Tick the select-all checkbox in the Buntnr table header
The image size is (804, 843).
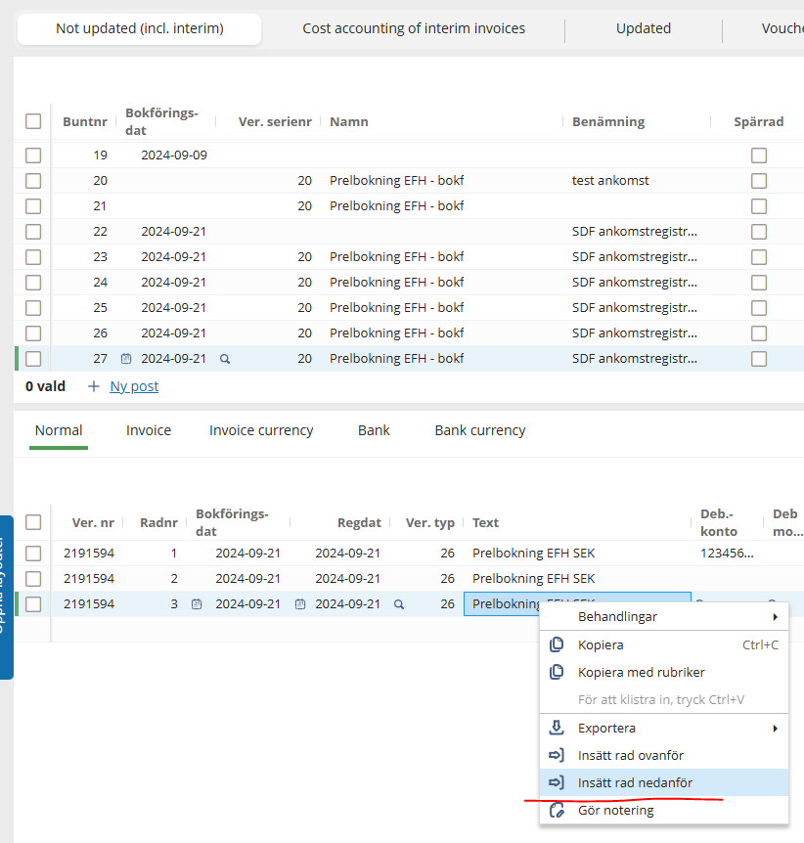click(x=33, y=121)
